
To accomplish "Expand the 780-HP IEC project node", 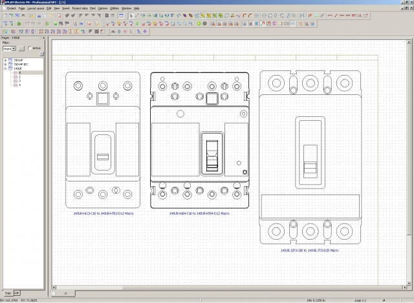I will click(5, 65).
